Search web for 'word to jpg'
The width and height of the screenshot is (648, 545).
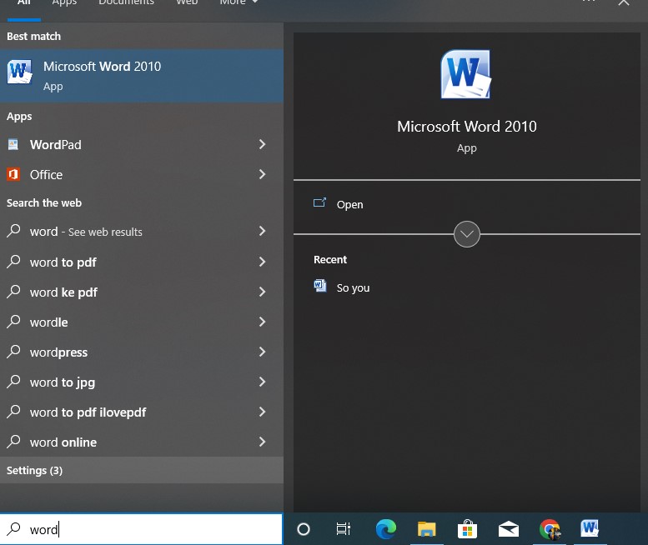coord(141,382)
